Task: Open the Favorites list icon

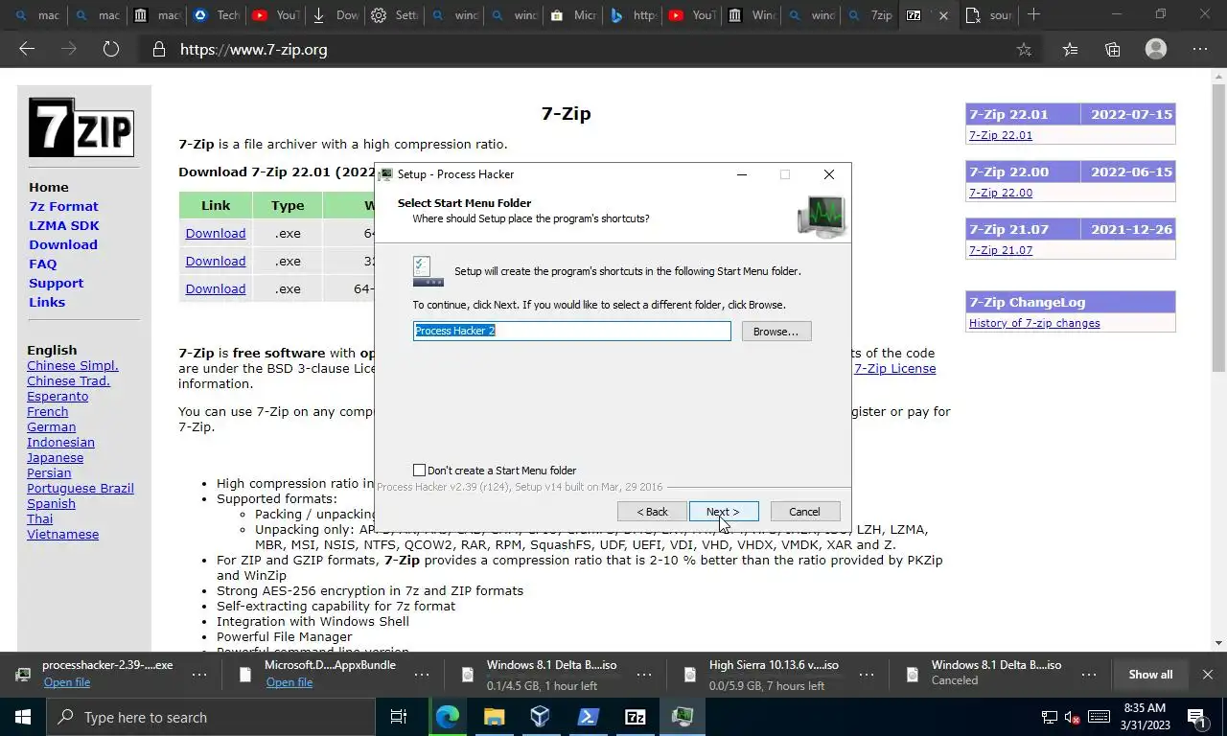Action: (1070, 49)
